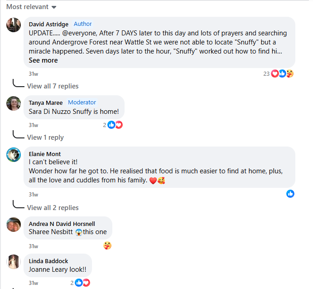This screenshot has height=289, width=313.
Task: Expand View all 2 replies
Action: tap(53, 208)
